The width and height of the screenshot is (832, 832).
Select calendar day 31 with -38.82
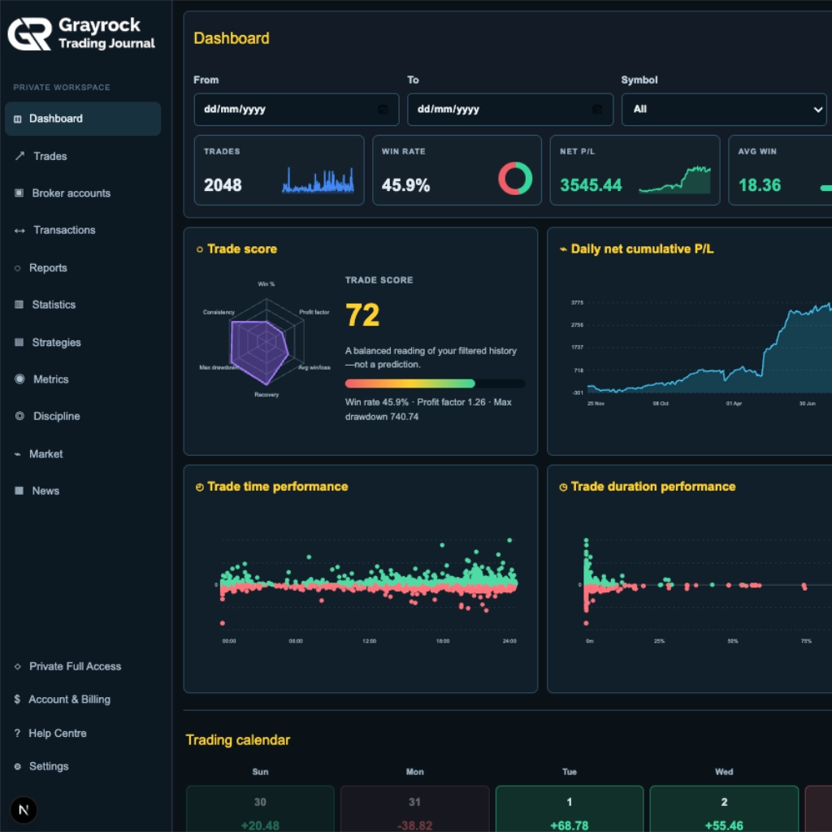point(414,809)
